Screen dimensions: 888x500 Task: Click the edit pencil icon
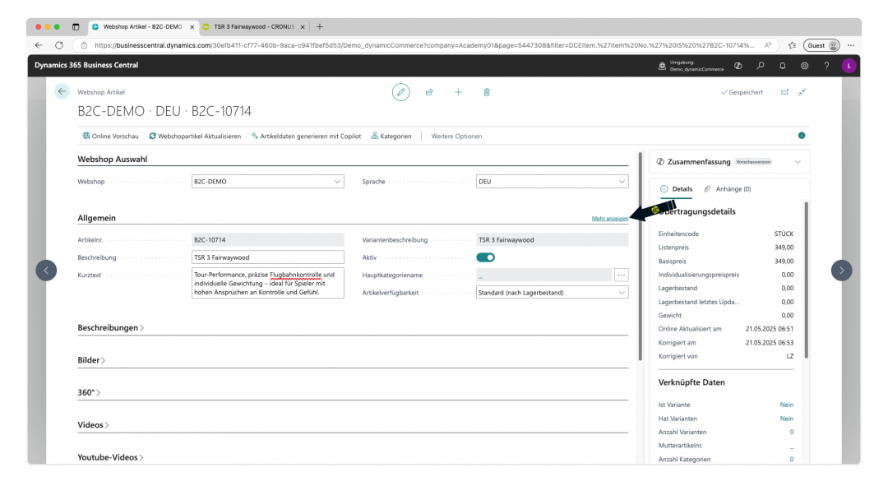(401, 92)
